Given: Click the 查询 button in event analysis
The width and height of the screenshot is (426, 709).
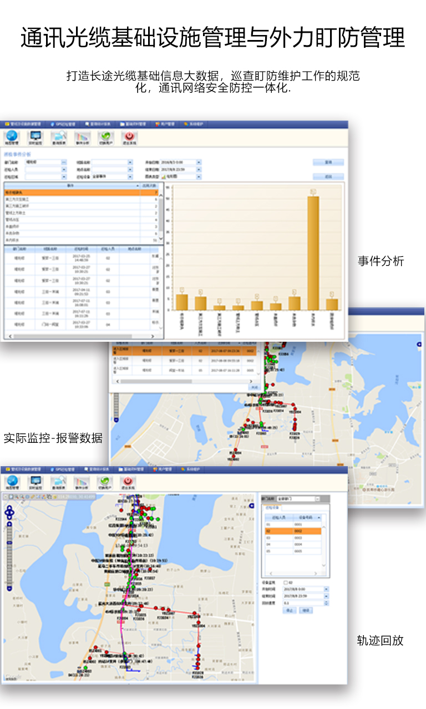Looking at the screenshot, I should (x=328, y=162).
